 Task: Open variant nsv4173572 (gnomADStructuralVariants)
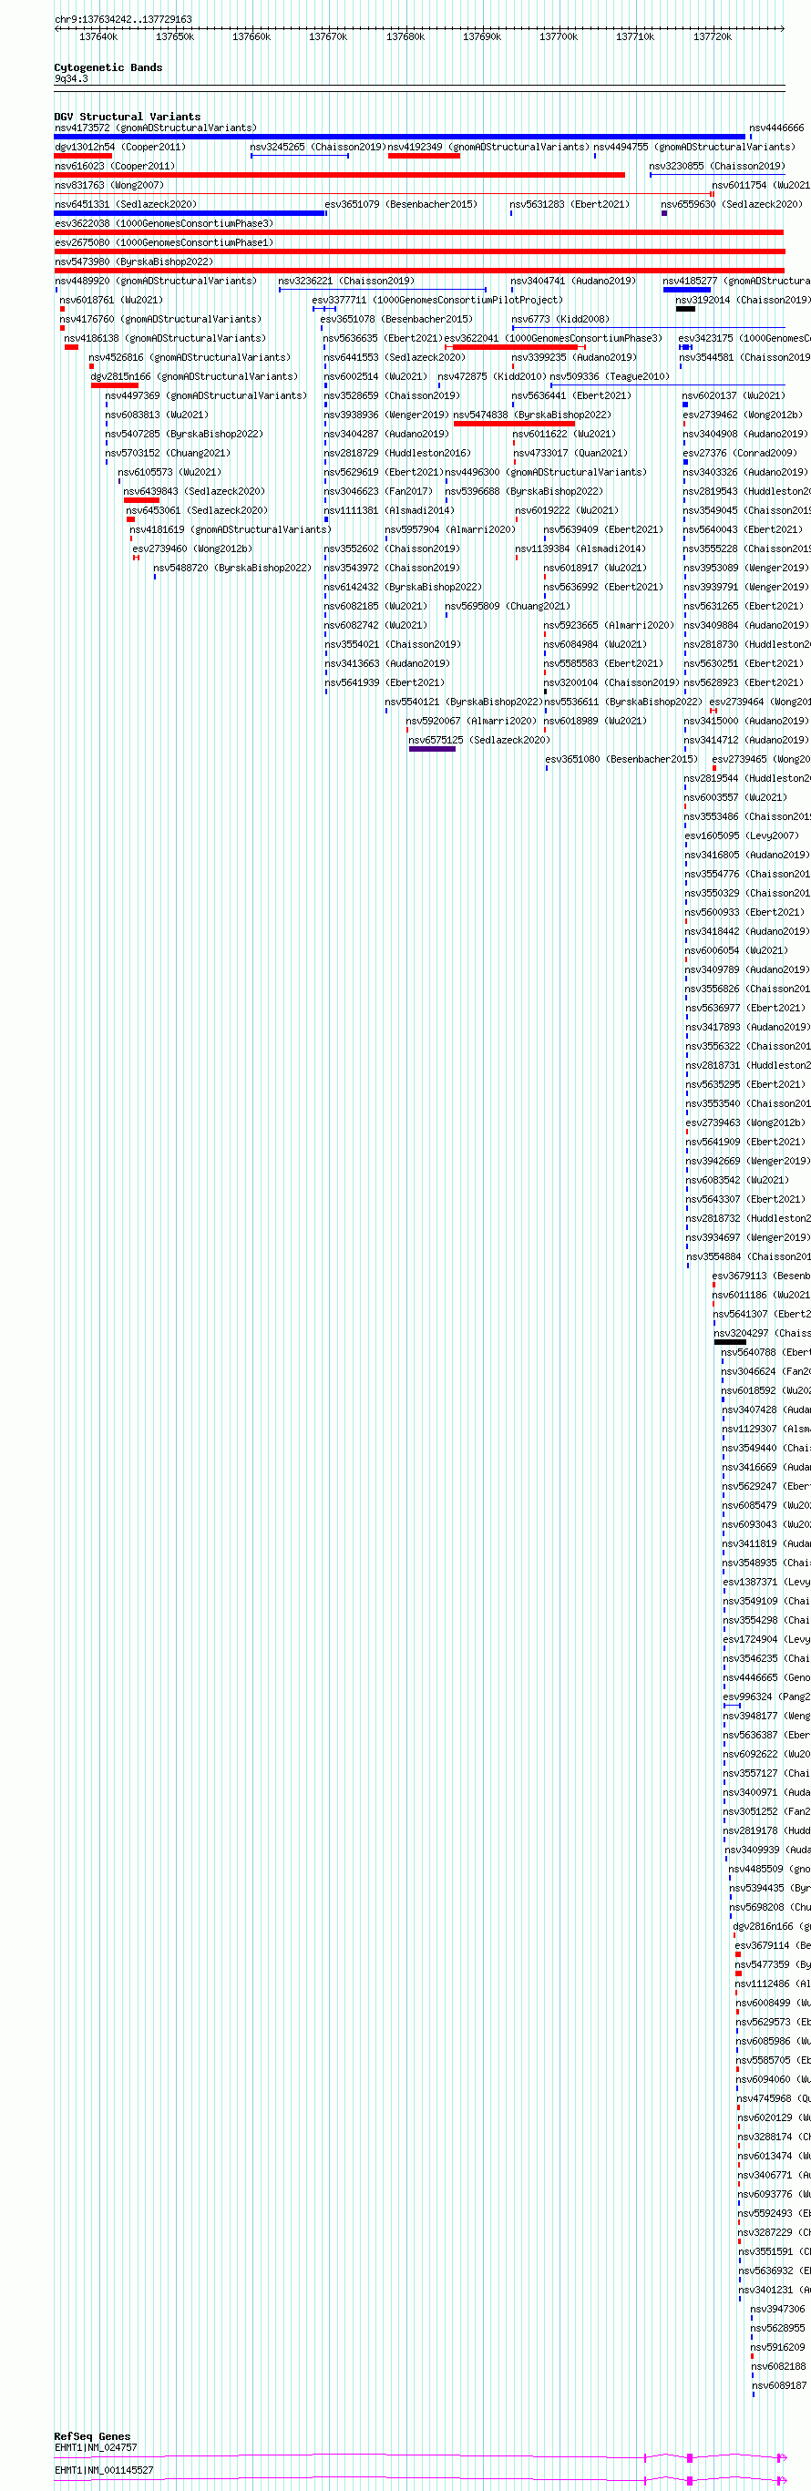(156, 128)
